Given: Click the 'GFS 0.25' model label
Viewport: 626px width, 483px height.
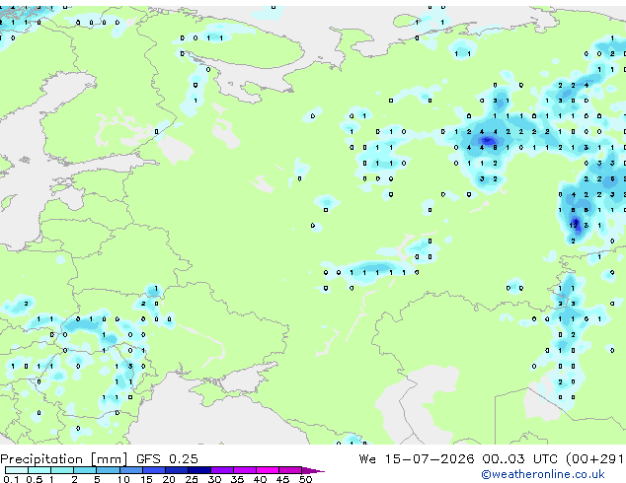Looking at the screenshot, I should click(167, 459).
